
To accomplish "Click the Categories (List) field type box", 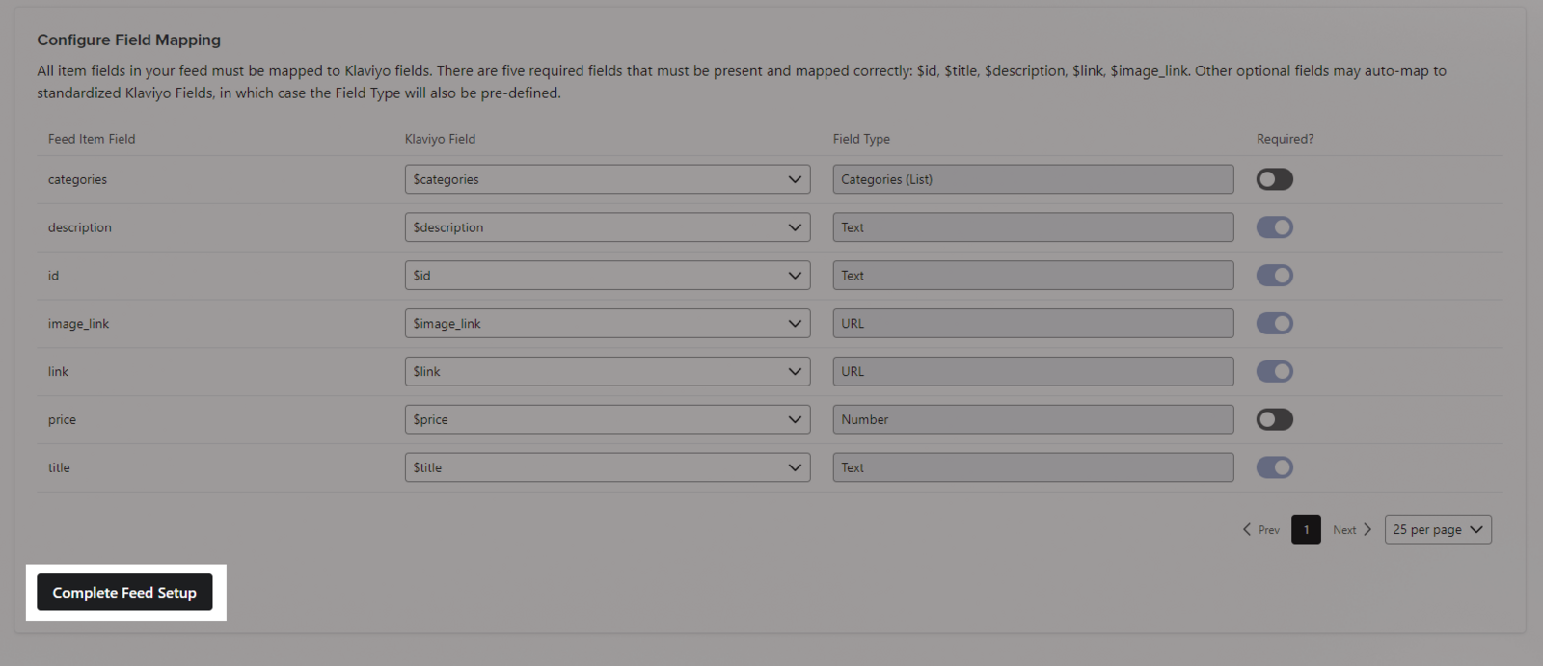I will coord(1033,179).
